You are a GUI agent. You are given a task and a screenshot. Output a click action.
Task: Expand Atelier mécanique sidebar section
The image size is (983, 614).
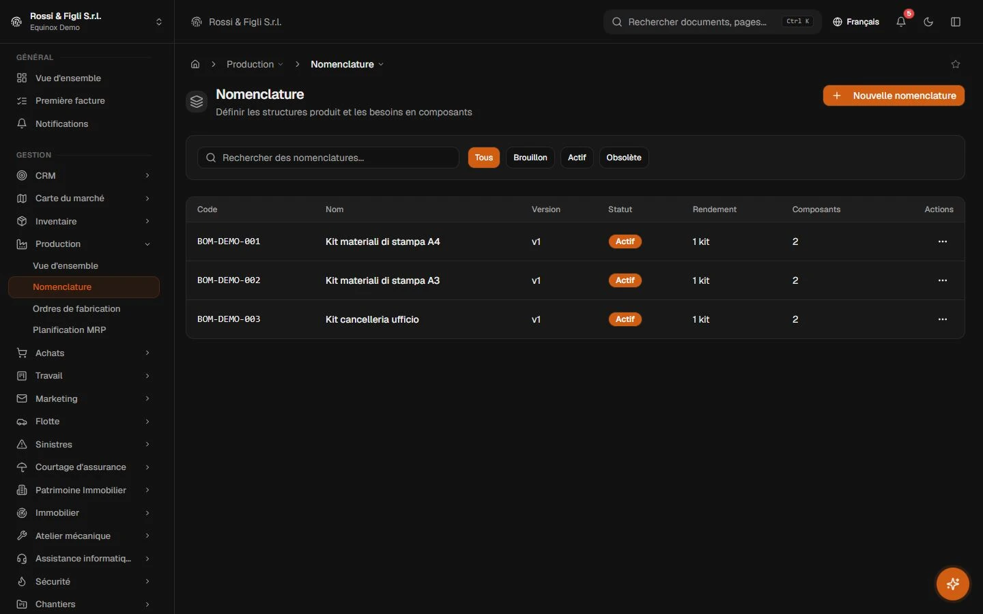click(x=83, y=536)
